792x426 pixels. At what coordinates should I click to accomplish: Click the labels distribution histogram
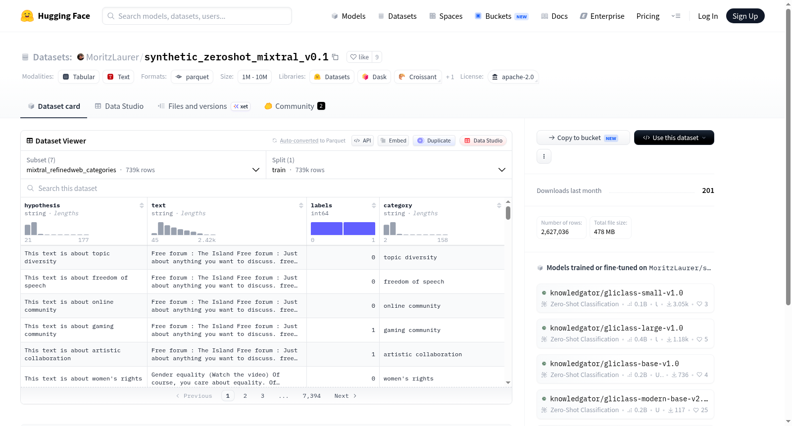point(343,228)
